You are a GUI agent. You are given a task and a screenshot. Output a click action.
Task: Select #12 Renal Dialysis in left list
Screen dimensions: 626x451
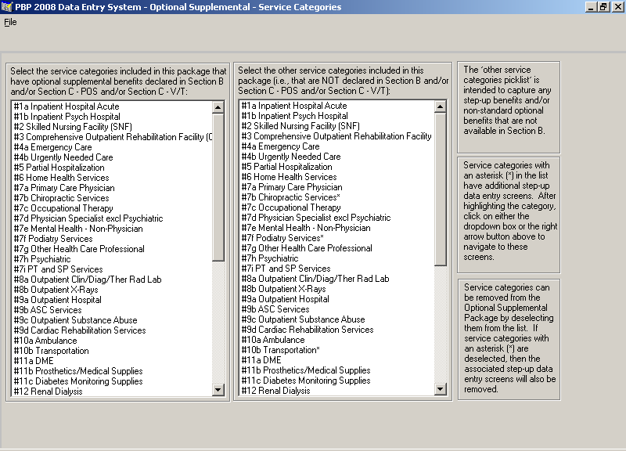pyautogui.click(x=112, y=391)
